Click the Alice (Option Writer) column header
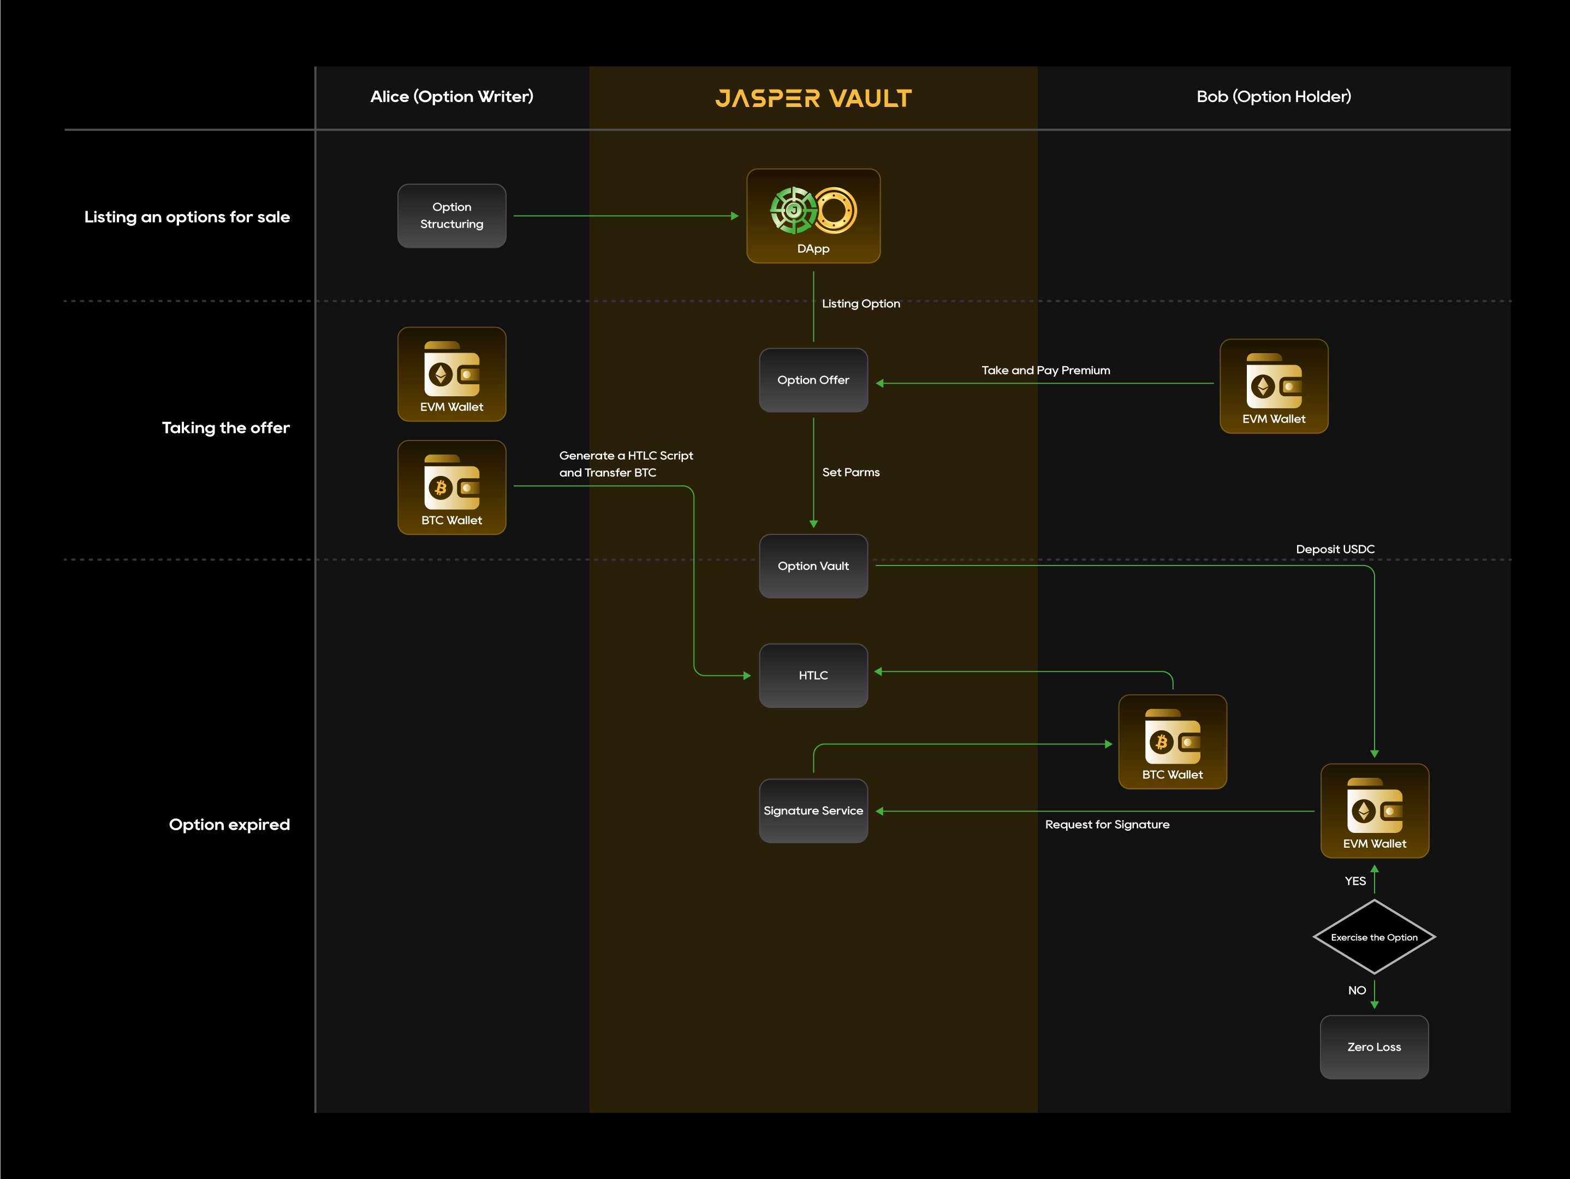 (x=451, y=97)
